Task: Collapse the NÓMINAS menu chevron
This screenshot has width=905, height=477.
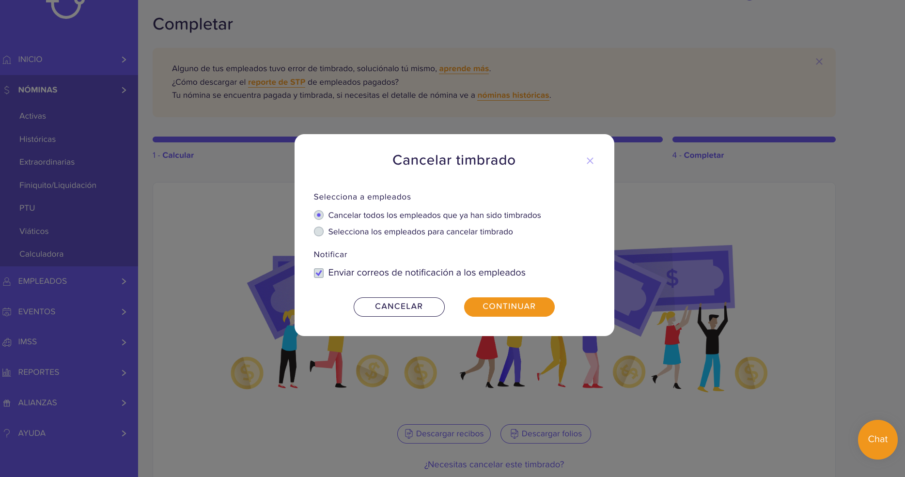Action: click(x=124, y=90)
